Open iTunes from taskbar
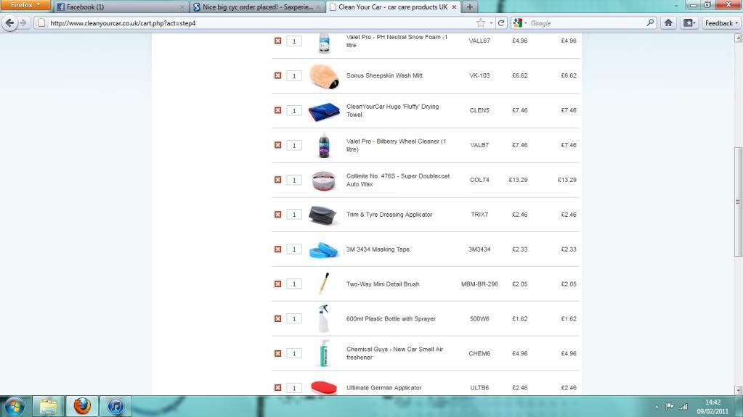Viewport: 743px width, 417px height. tap(115, 406)
